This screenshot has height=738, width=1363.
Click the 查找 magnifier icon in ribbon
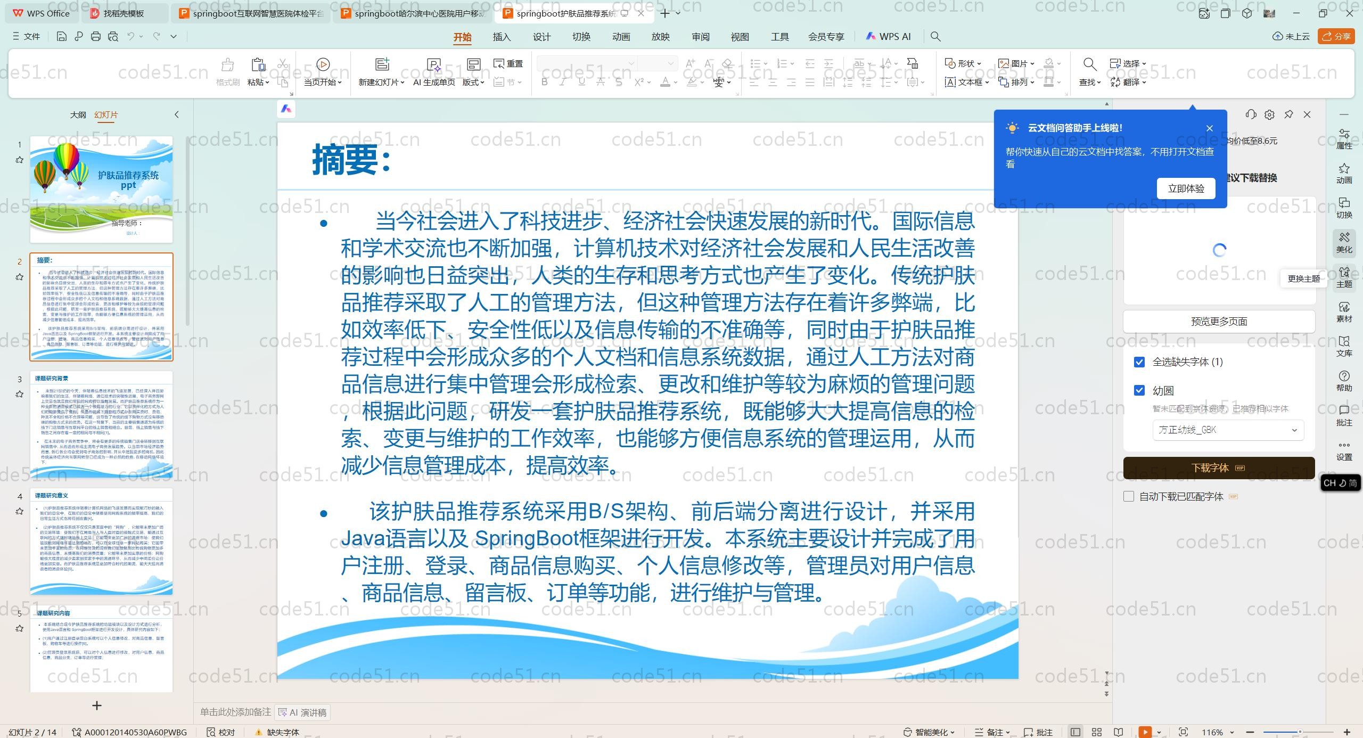[1089, 64]
